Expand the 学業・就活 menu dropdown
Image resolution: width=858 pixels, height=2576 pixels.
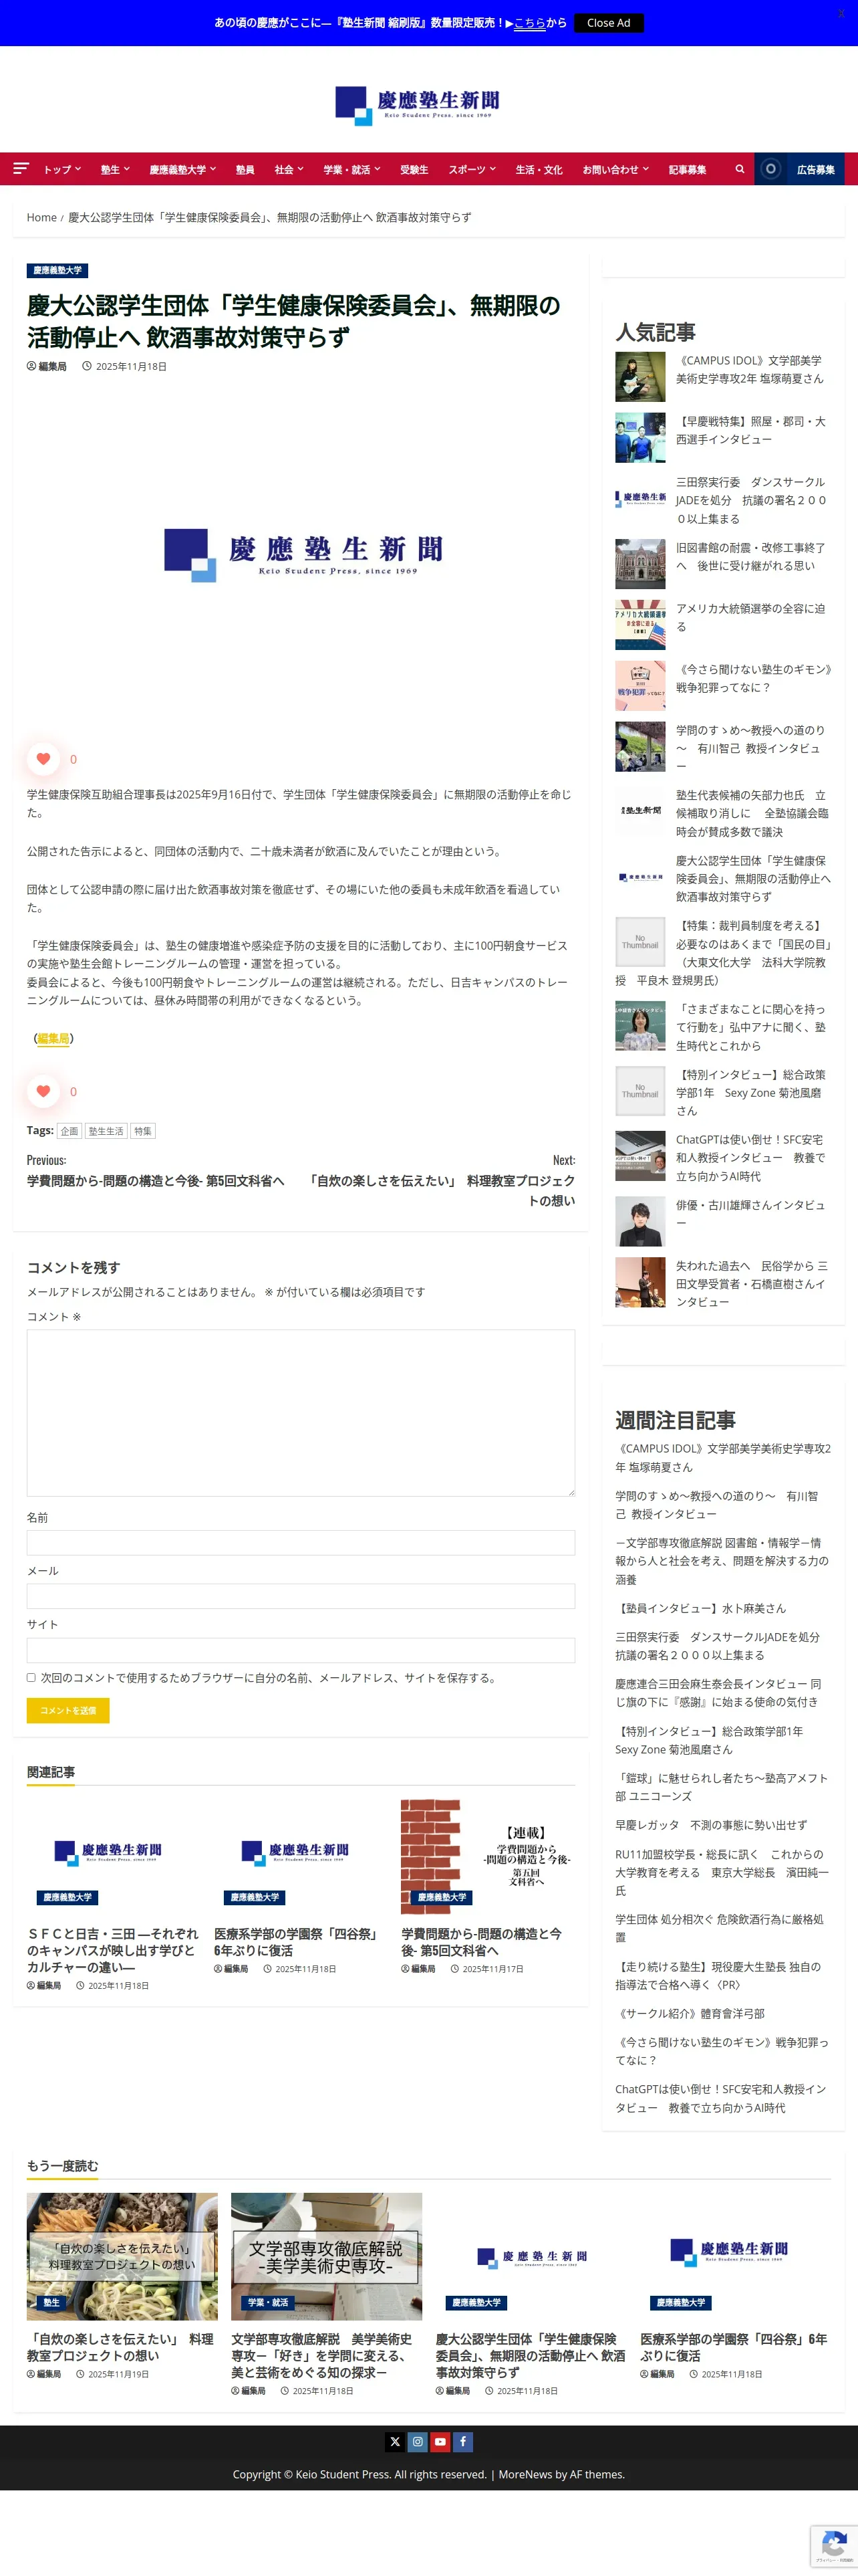tap(351, 169)
